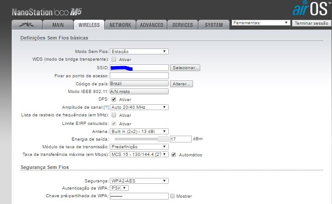Click the [?] help link for channel width
This screenshot has width=332, height=204.
(x=106, y=107)
